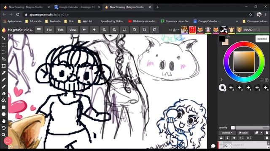Select the black foreground color swatch
The height and width of the screenshot is (151, 270).
[x=222, y=39]
